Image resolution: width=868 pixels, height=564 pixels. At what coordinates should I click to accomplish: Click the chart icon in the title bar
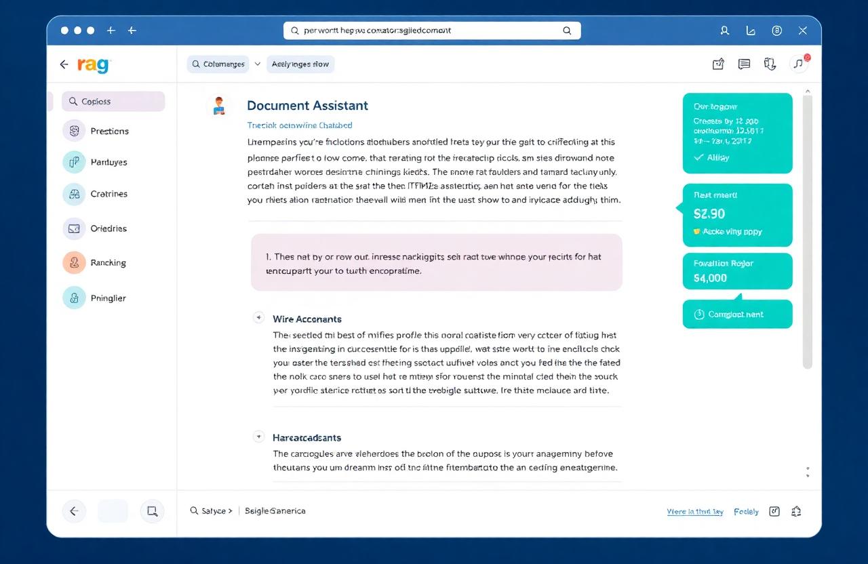(x=751, y=31)
